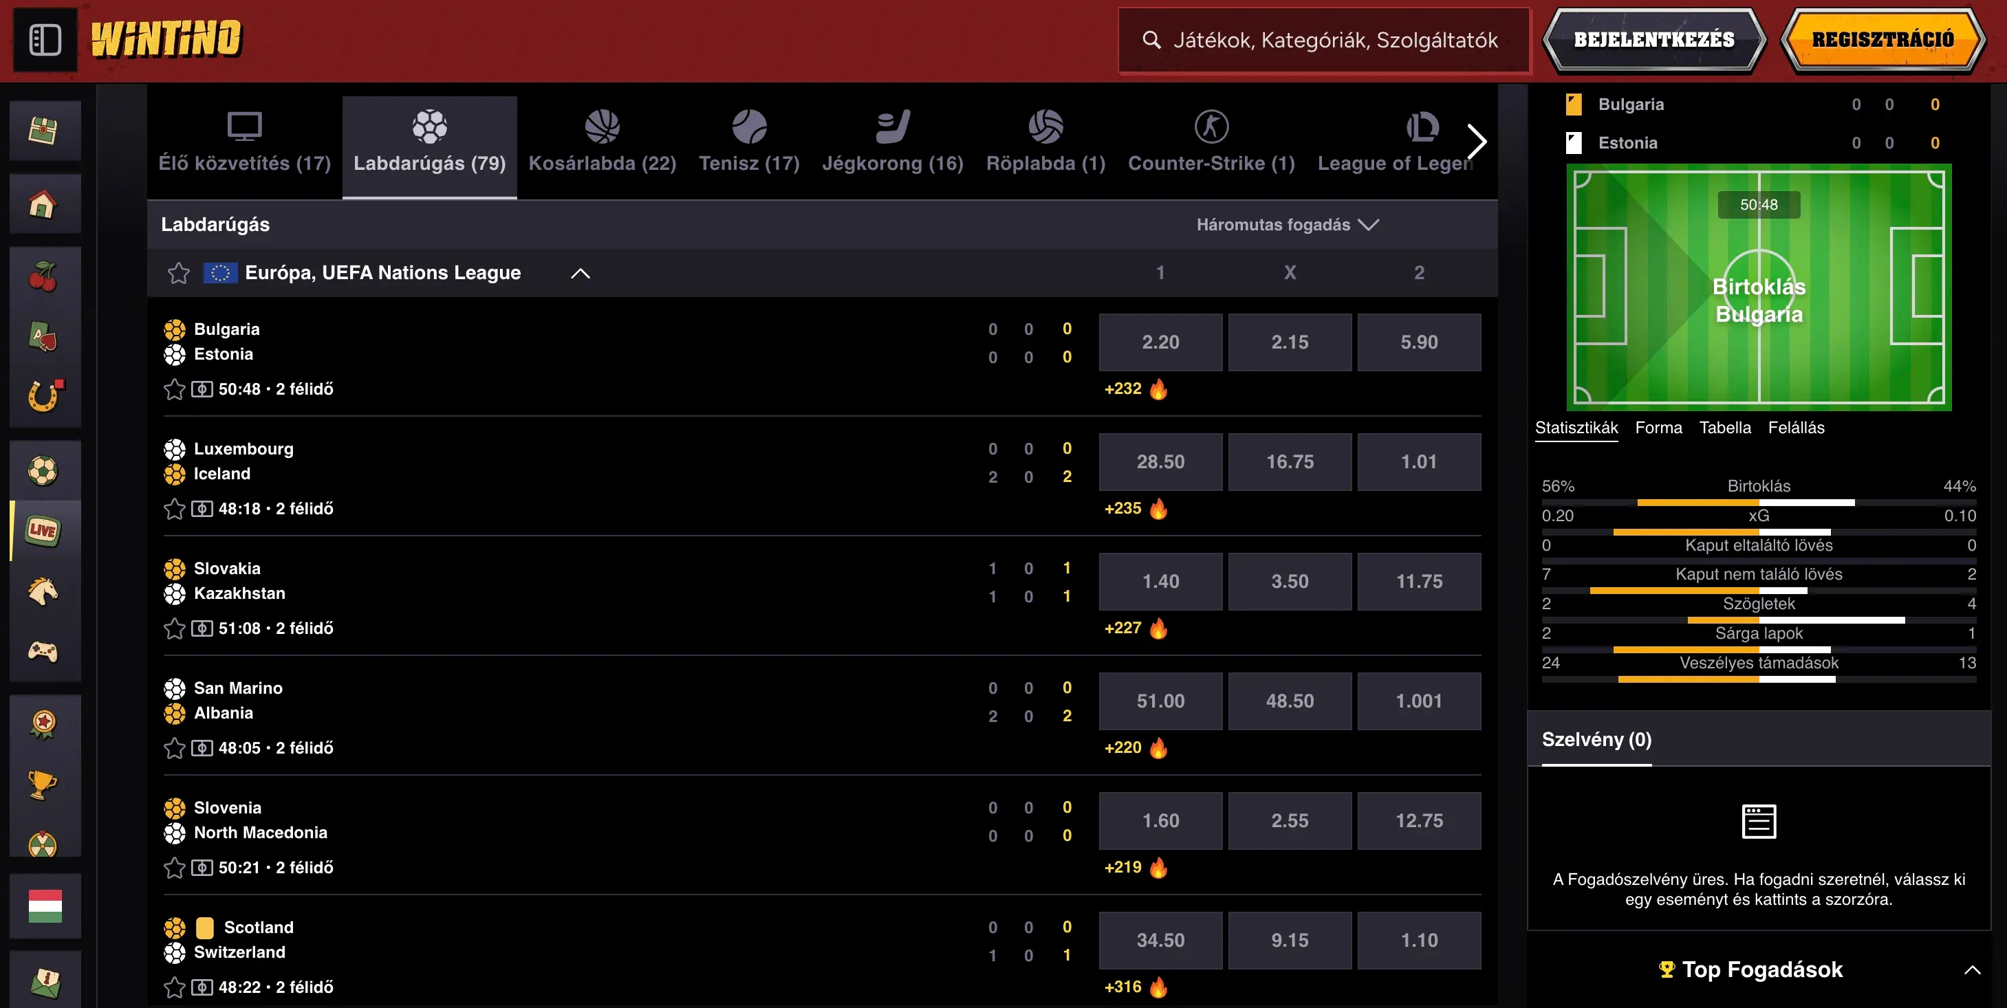Switch to the Élő közvetítés (17) tab
2007x1008 pixels.
[245, 147]
